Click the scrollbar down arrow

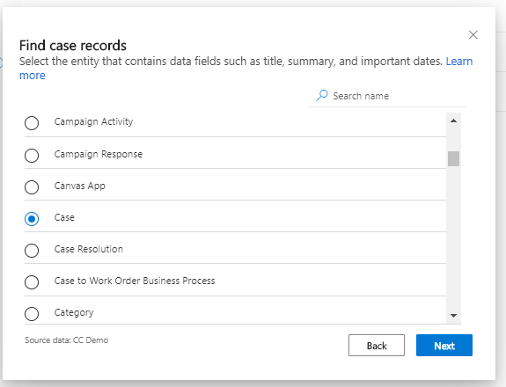click(453, 316)
